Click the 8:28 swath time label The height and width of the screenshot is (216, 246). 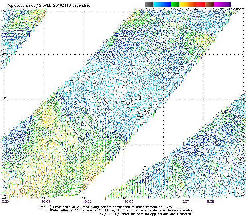(x=210, y=202)
